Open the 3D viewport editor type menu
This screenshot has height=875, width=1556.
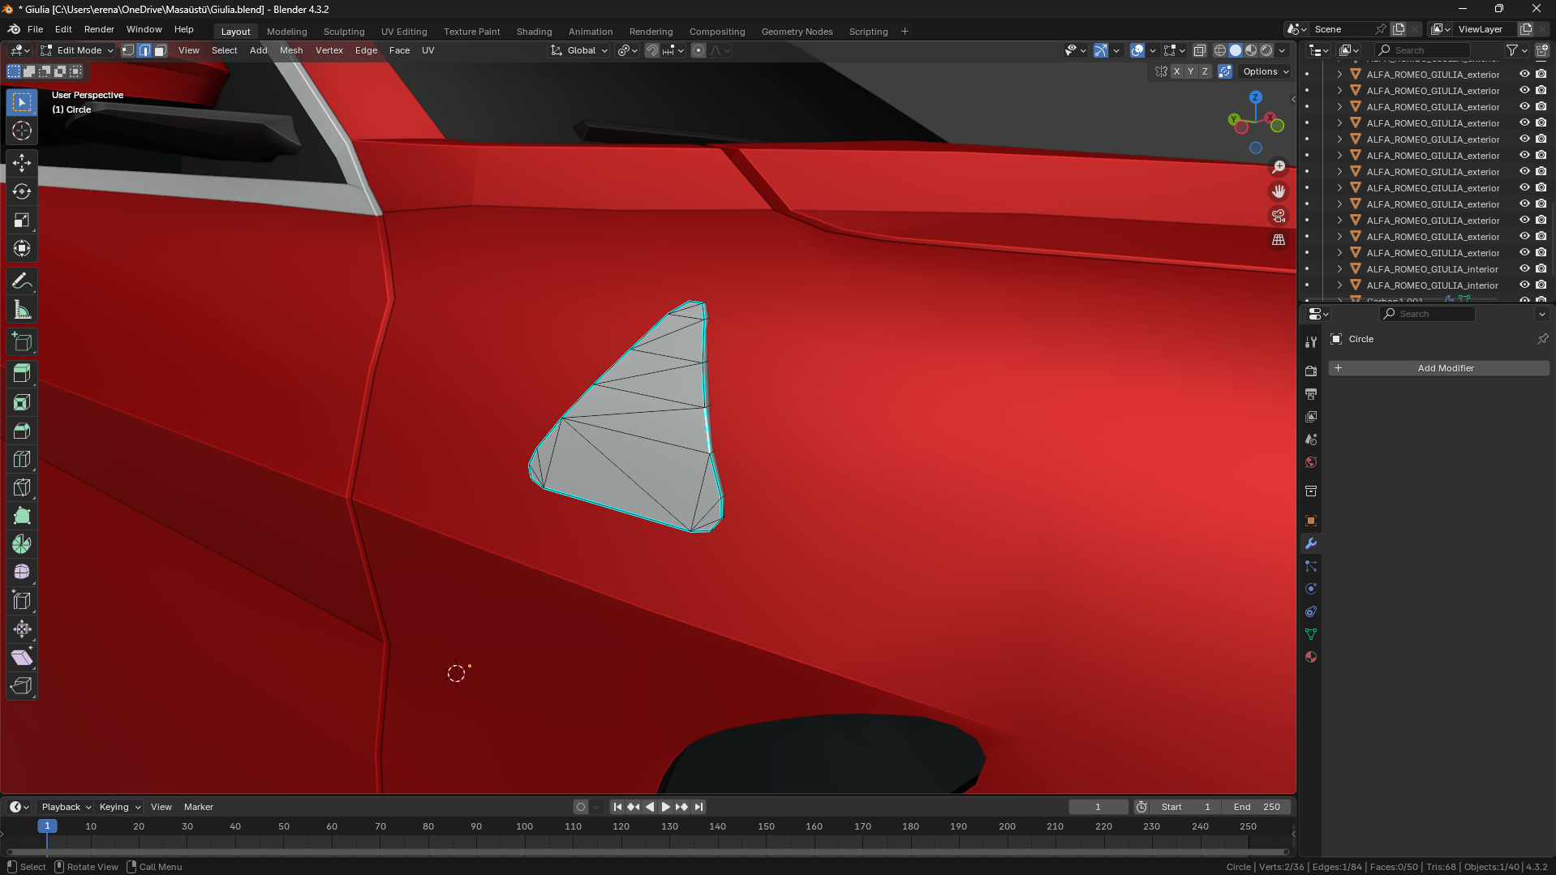pos(19,50)
